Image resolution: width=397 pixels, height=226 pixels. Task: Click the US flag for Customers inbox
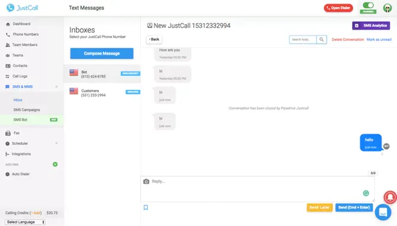pos(74,91)
